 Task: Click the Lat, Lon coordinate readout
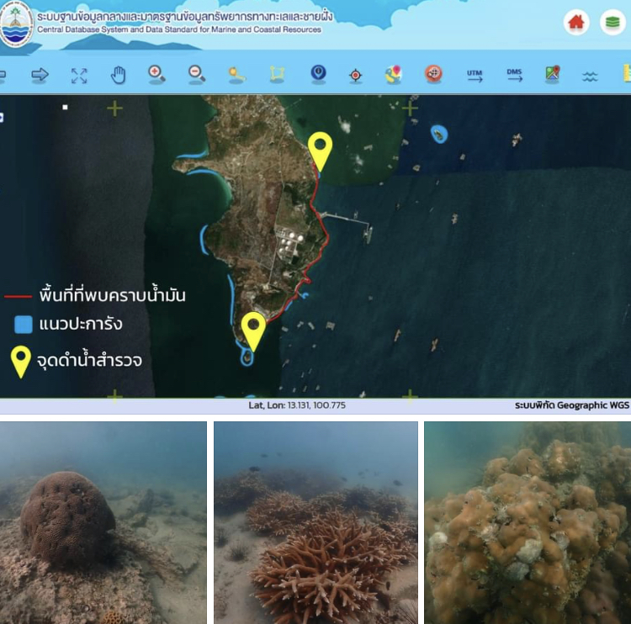(297, 405)
